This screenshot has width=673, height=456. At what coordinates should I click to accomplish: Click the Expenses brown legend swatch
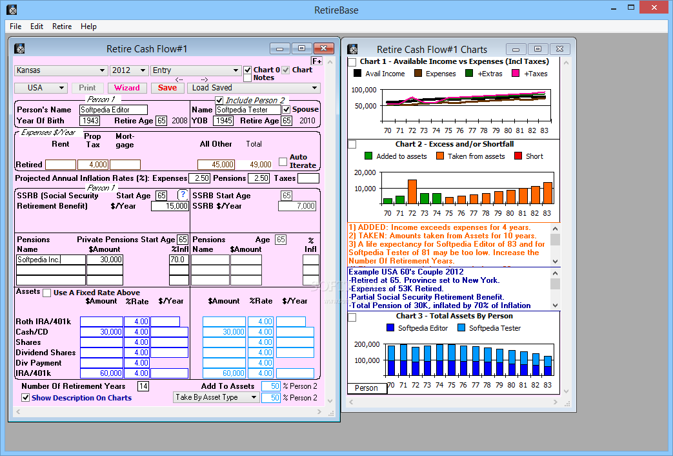[x=418, y=74]
